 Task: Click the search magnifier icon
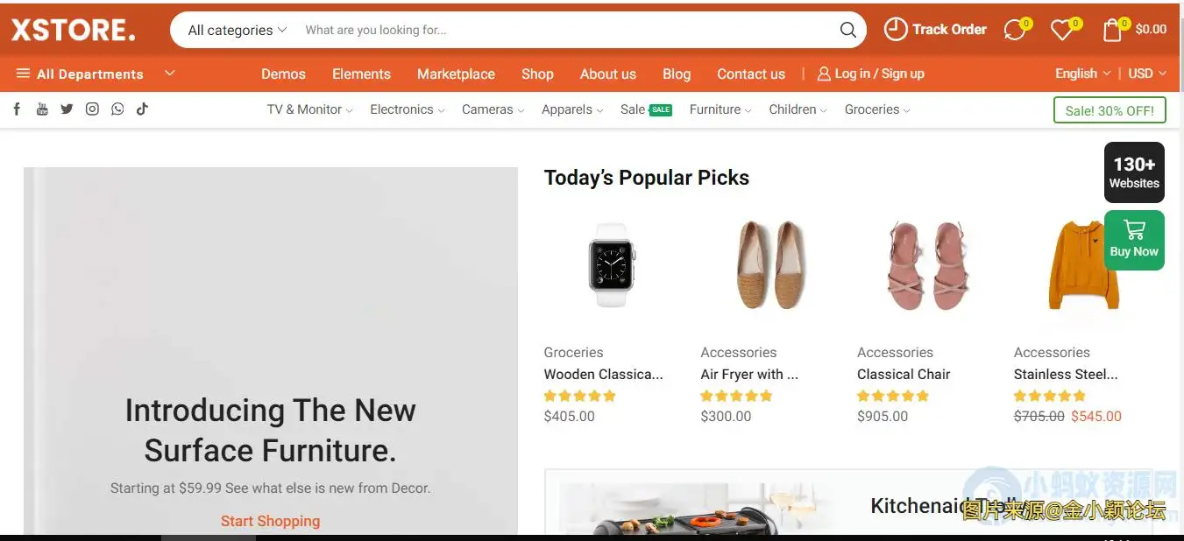[x=847, y=30]
